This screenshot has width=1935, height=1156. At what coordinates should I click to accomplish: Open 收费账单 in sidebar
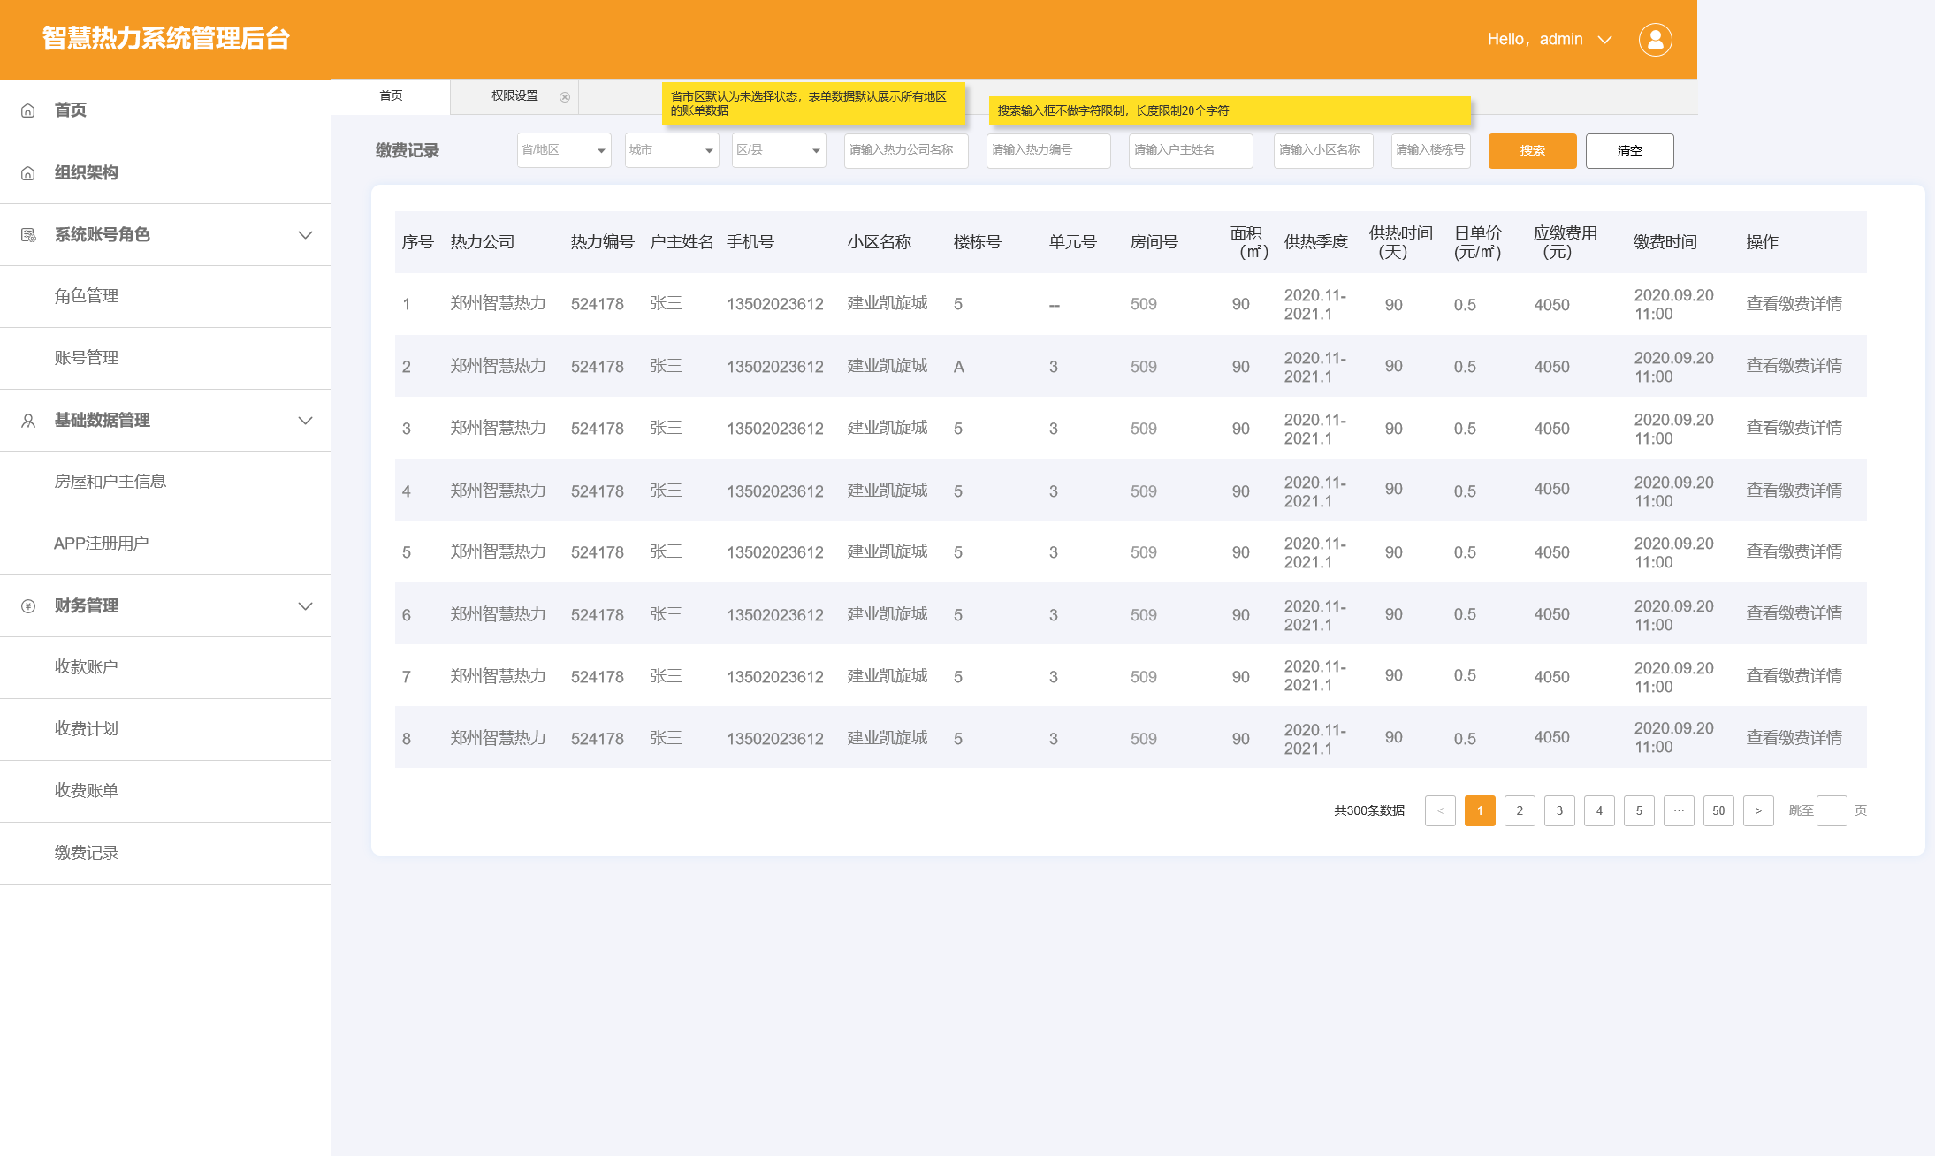tap(165, 791)
